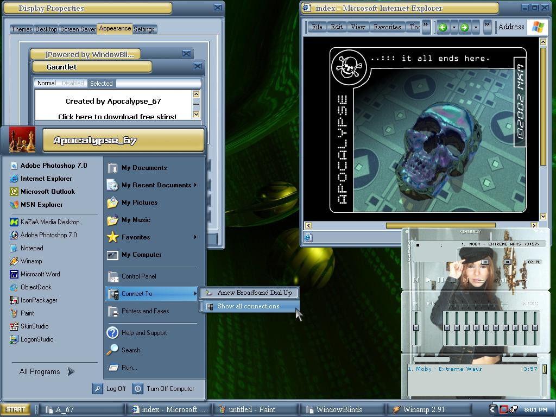
Task: Switch to untitled - Paint taskbar button
Action: pos(256,409)
